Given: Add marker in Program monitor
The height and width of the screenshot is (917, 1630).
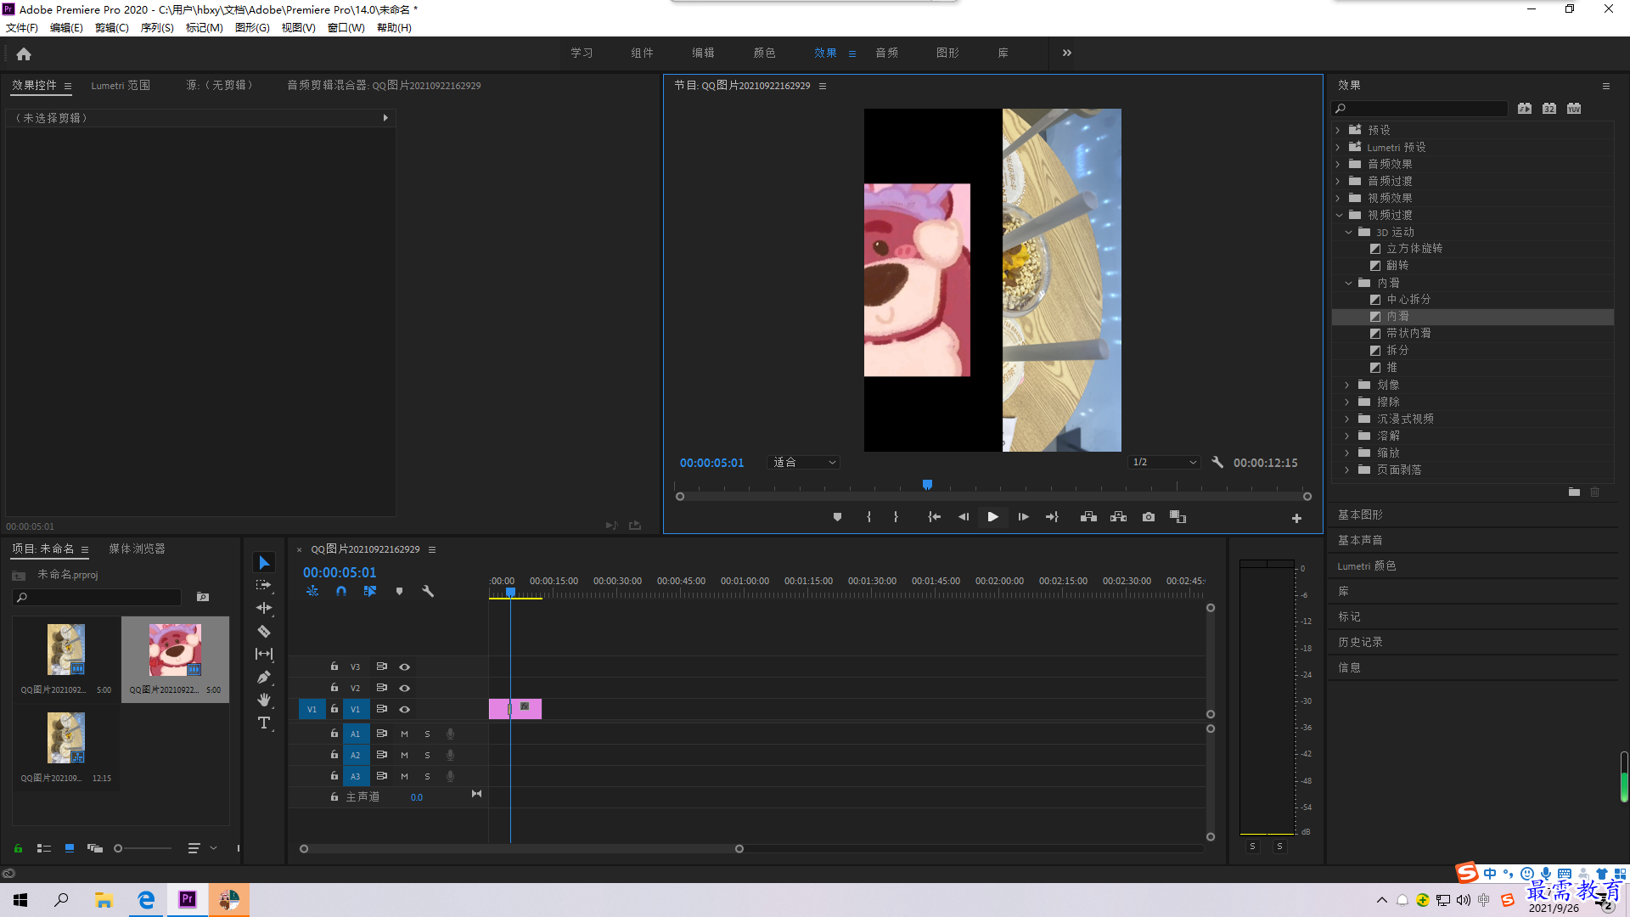Looking at the screenshot, I should (x=837, y=517).
